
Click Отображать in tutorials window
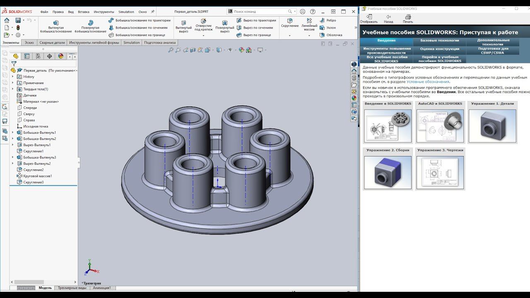tap(369, 19)
